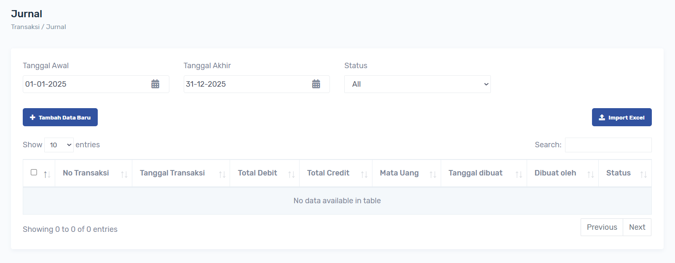Viewport: 675px width, 263px height.
Task: Expand the Status filter dropdown
Action: pos(417,84)
